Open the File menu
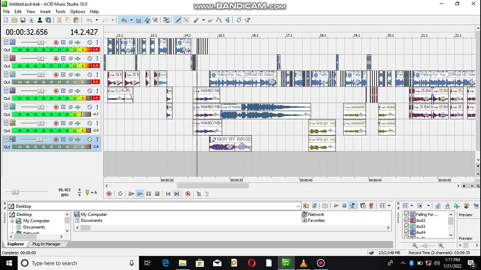Image resolution: width=481 pixels, height=270 pixels. [6, 12]
